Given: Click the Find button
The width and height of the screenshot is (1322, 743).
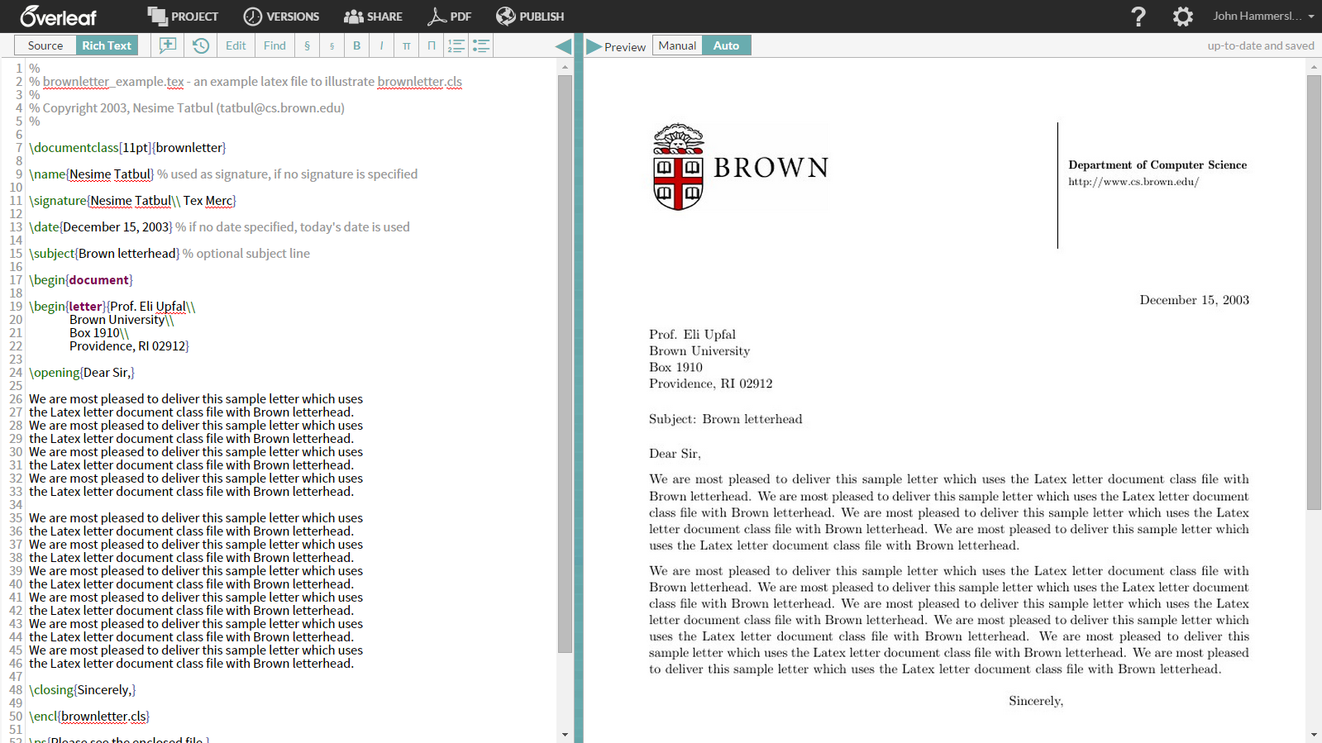Looking at the screenshot, I should click(274, 45).
